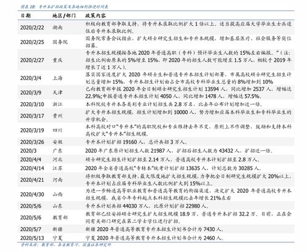Click 天津 policy text about 13594人
This screenshot has height=252, width=307.
click(x=188, y=92)
